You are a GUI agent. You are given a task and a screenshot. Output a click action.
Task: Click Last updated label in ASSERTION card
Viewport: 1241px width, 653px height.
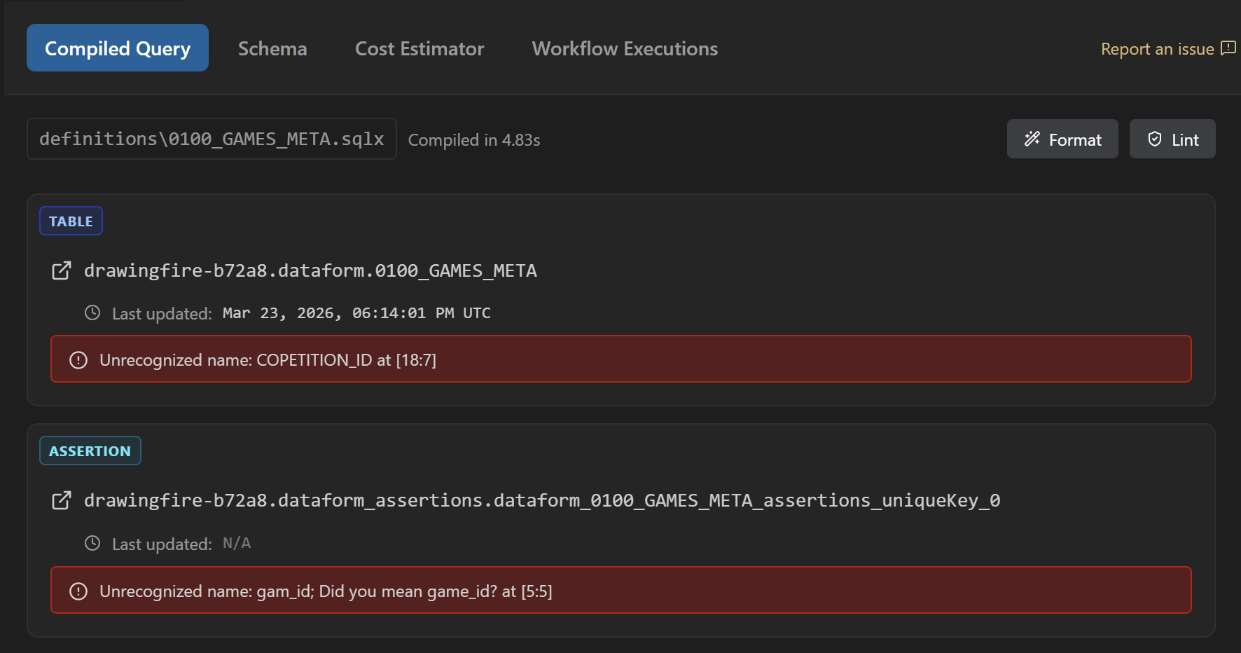click(162, 544)
